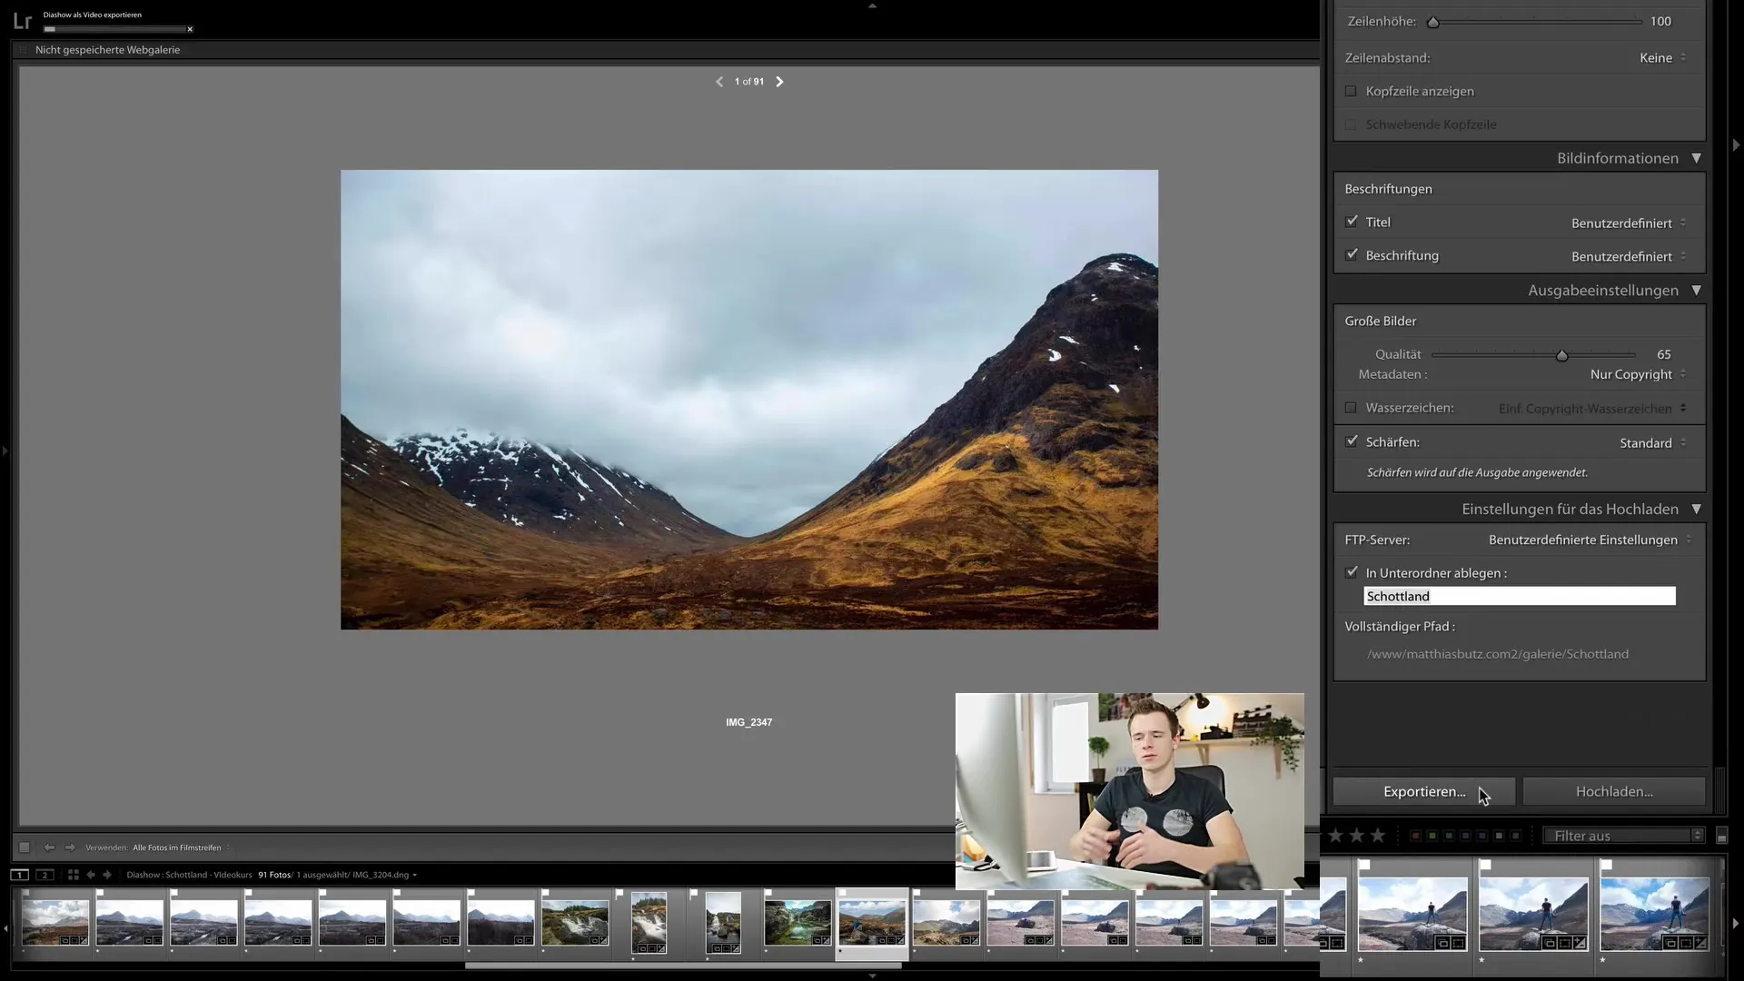
Task: Open grid view from filmstrip bar
Action: pos(74,875)
